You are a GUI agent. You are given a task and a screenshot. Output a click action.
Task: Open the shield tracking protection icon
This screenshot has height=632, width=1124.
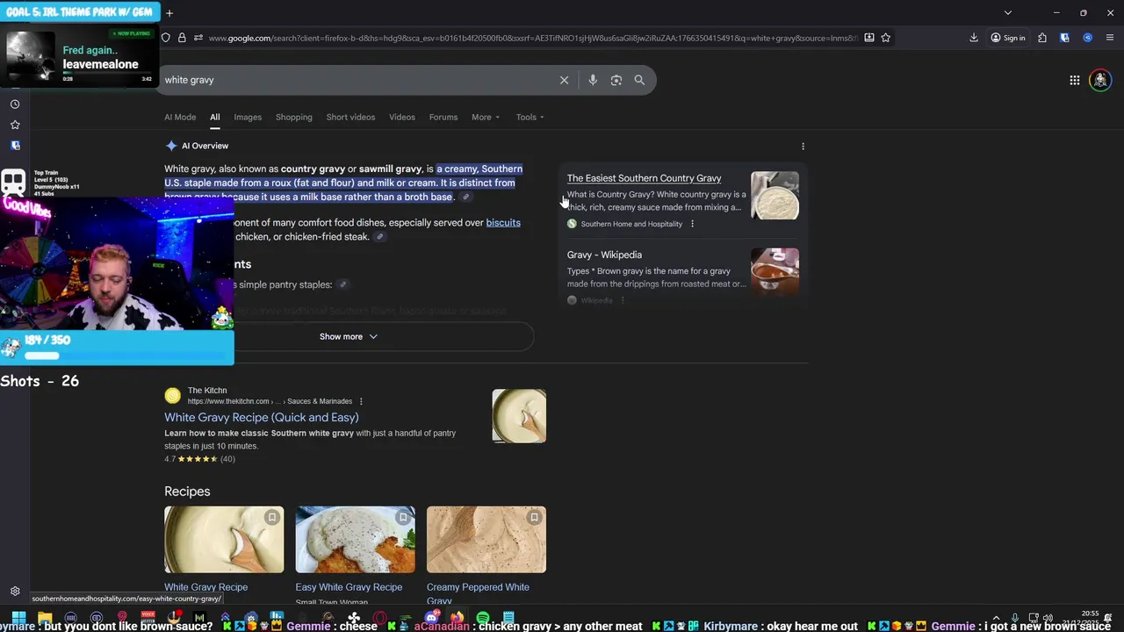pyautogui.click(x=165, y=38)
